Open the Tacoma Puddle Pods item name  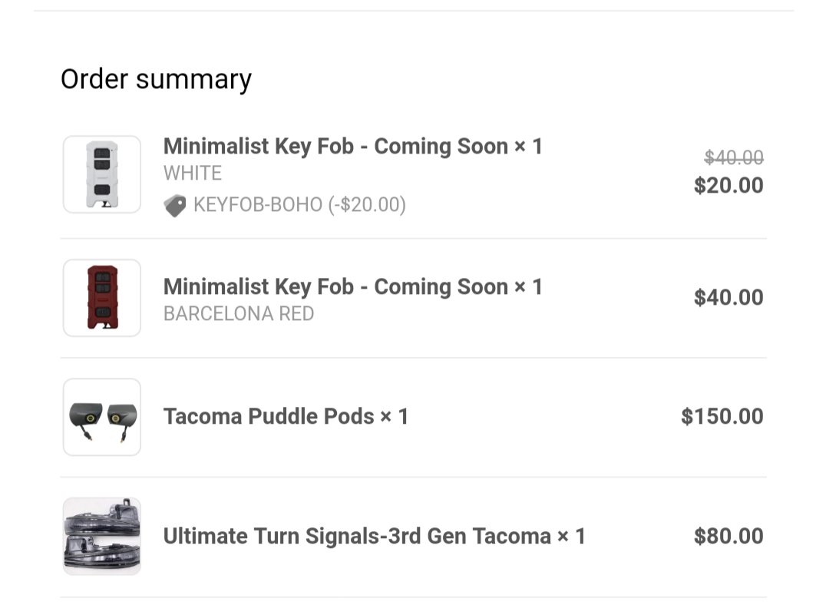click(269, 416)
